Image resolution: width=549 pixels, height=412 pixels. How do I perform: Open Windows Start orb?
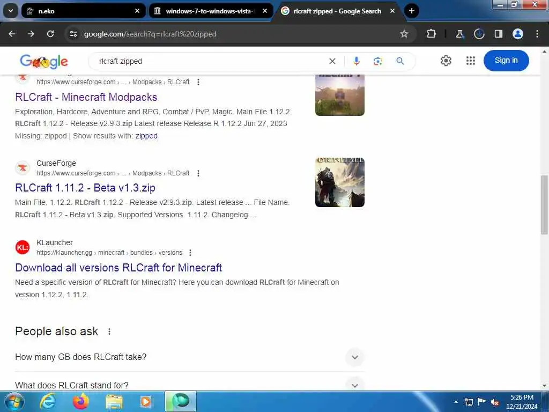pyautogui.click(x=14, y=402)
